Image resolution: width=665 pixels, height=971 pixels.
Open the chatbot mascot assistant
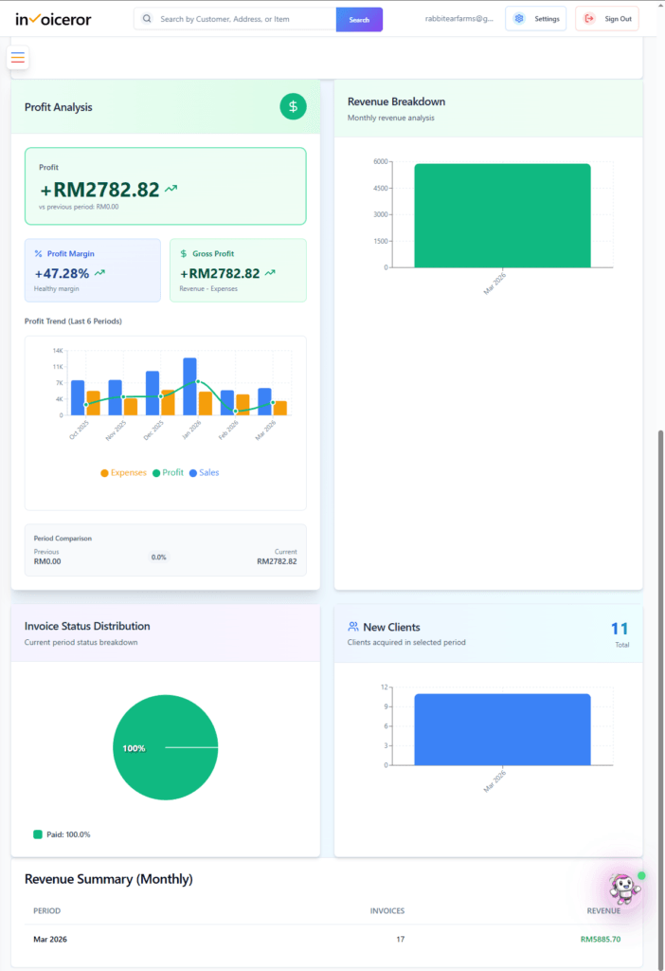(624, 889)
